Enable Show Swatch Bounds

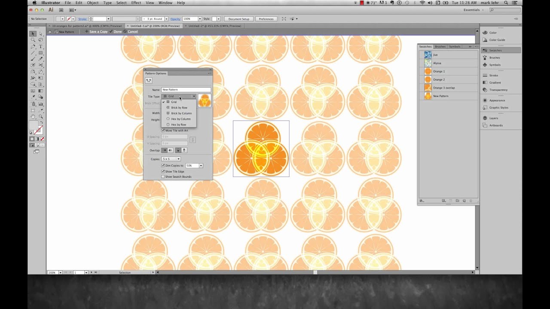coord(163,176)
